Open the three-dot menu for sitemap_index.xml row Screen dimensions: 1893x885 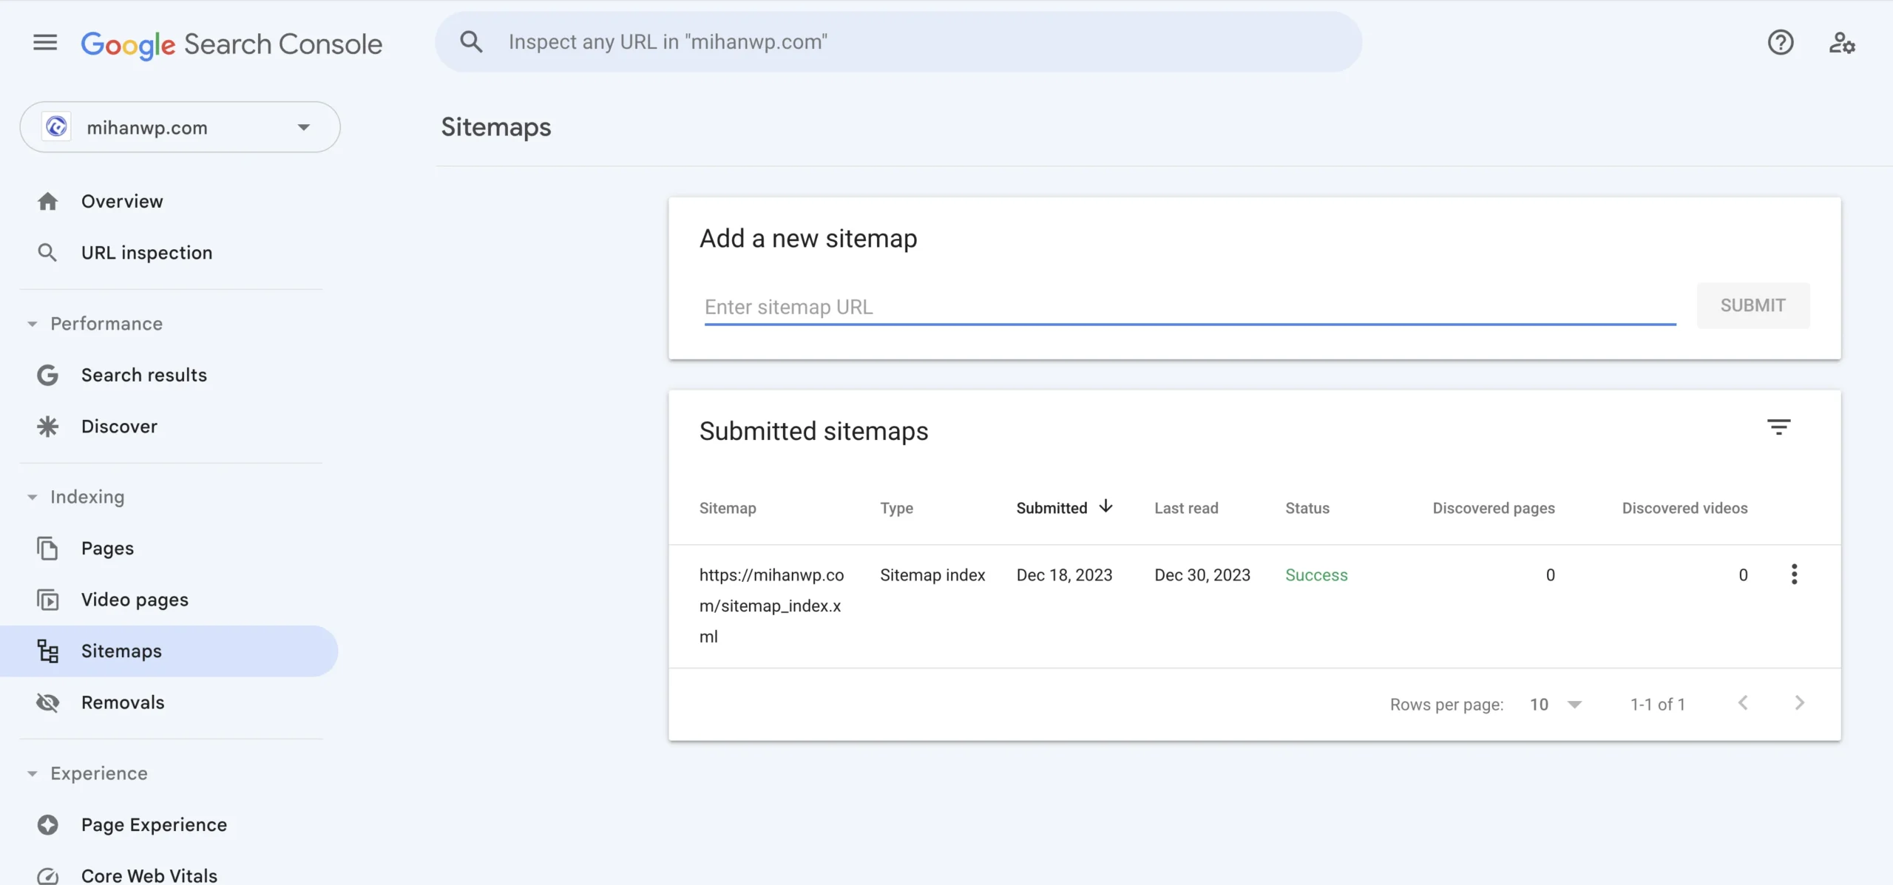click(1794, 574)
